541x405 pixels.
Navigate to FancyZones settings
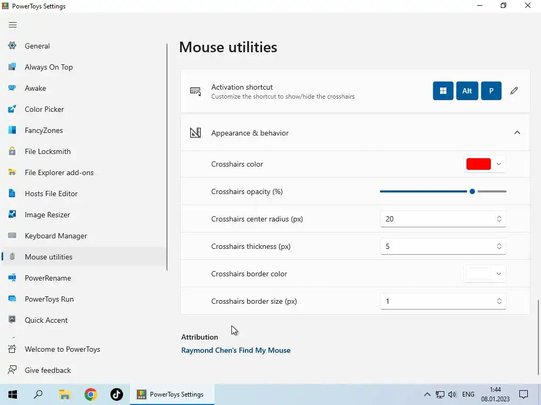pyautogui.click(x=83, y=130)
